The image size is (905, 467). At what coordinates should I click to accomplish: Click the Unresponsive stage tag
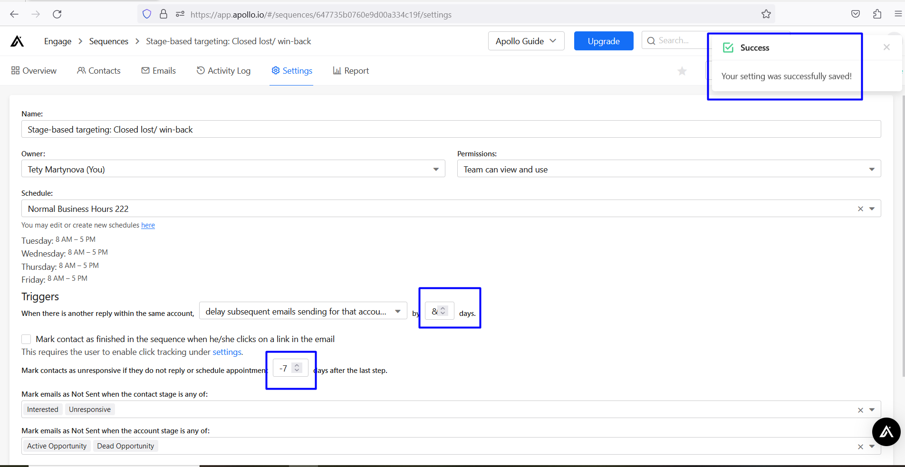90,410
